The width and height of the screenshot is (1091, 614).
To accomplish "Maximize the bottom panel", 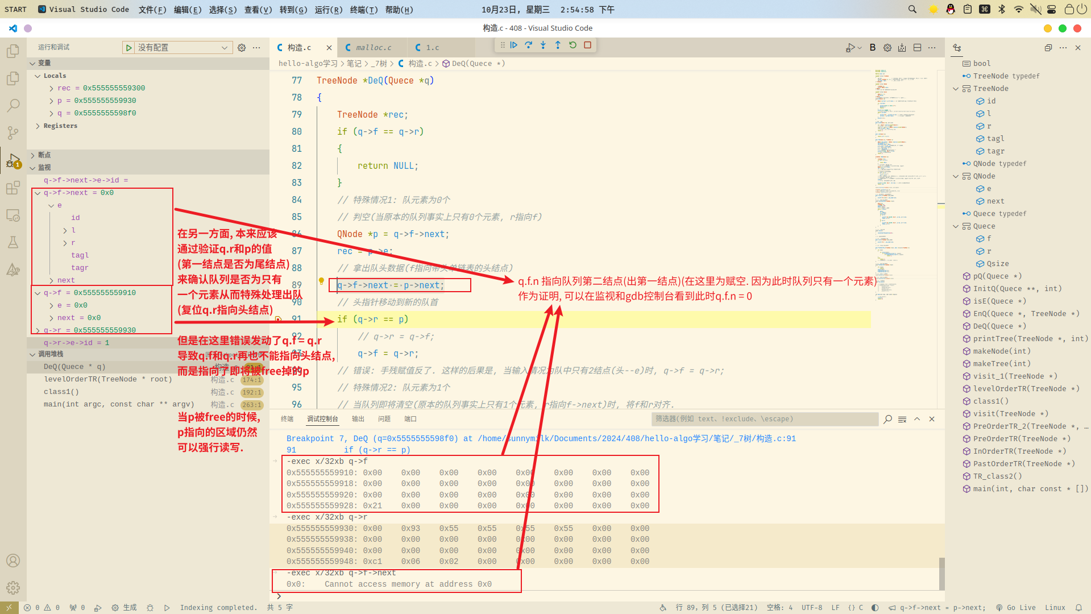I will click(x=917, y=419).
